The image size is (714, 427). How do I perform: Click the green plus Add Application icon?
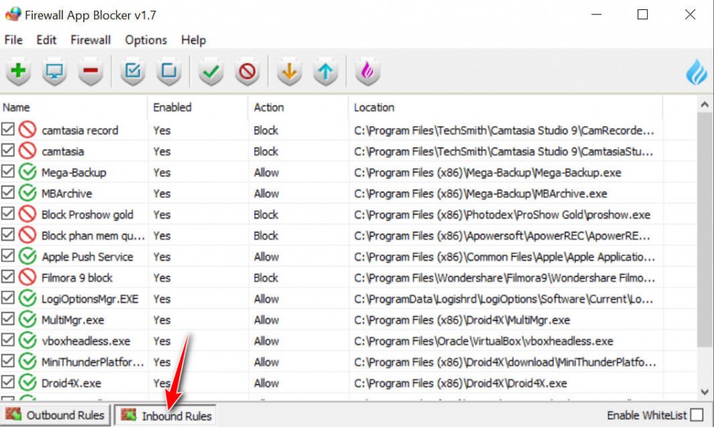(19, 72)
